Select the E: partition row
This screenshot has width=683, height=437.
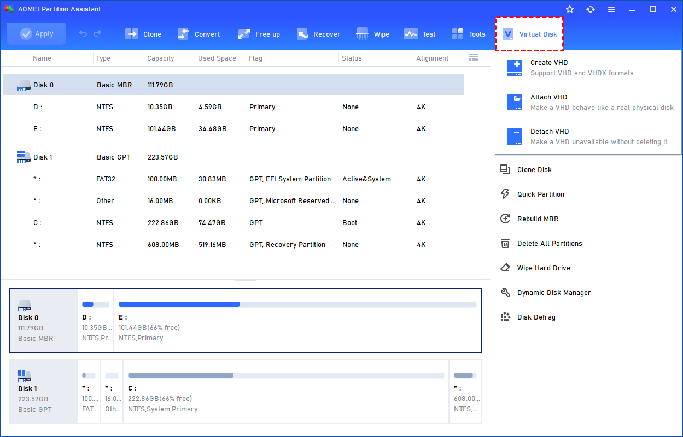point(233,129)
